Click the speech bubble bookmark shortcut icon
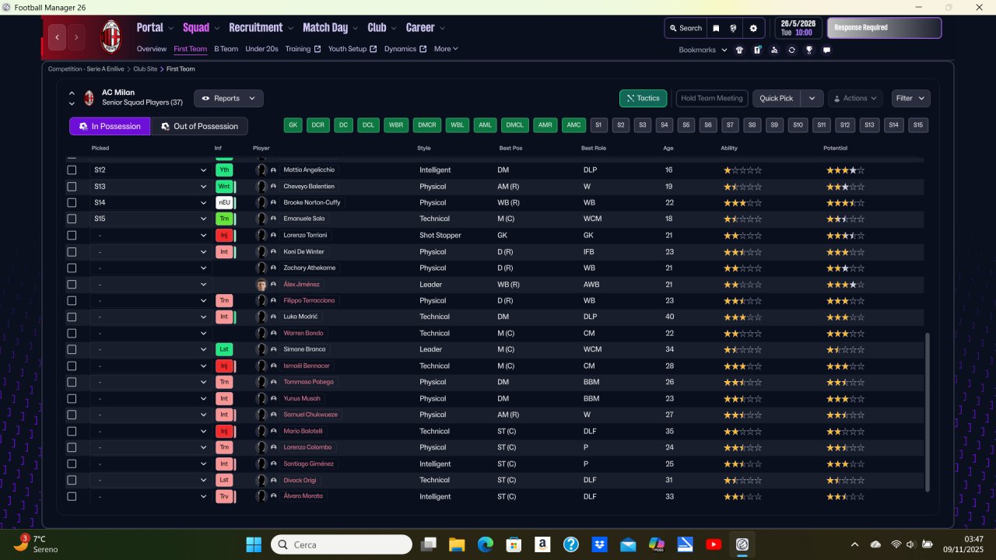The image size is (996, 560). (x=826, y=50)
